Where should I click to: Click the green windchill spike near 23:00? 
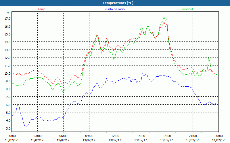(208, 58)
